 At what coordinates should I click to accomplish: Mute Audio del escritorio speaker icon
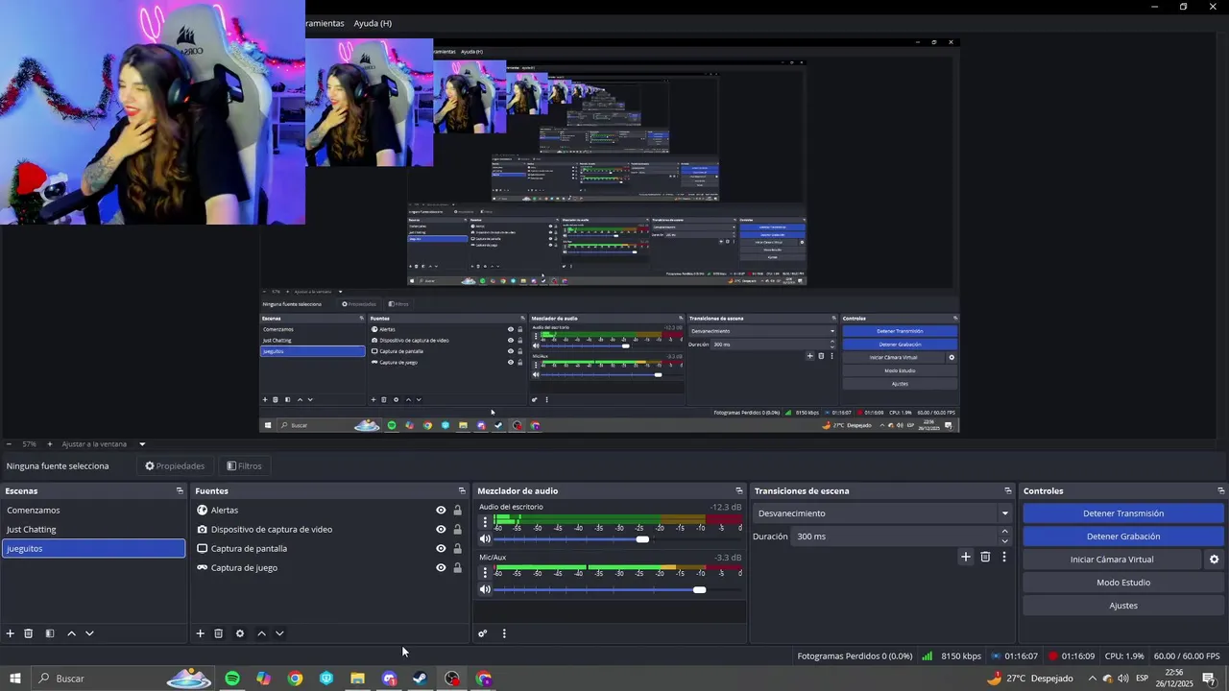[485, 539]
